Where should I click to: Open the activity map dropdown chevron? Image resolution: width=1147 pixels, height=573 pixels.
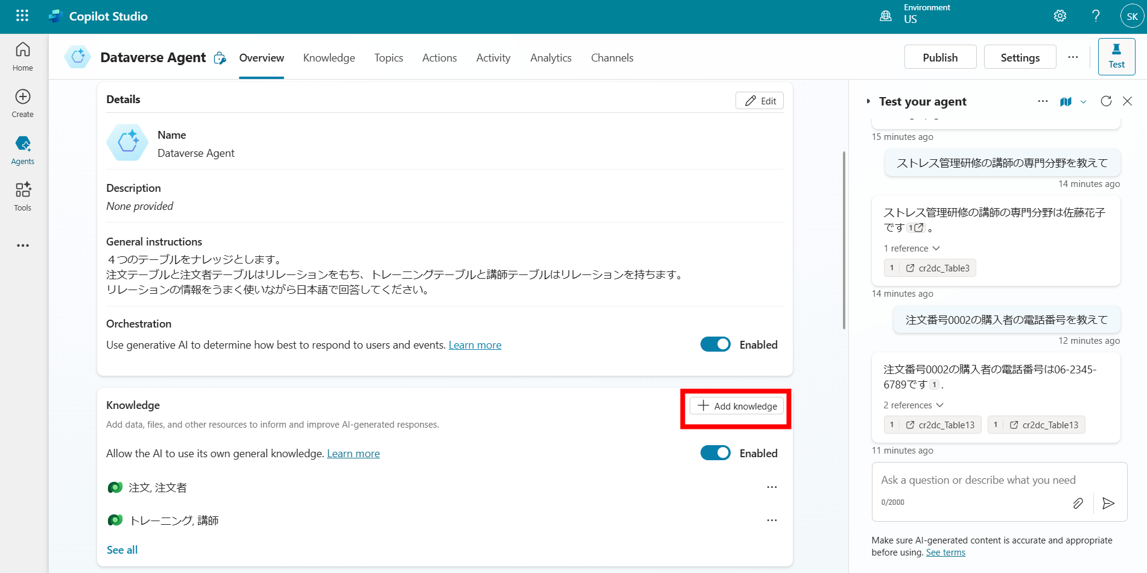click(x=1083, y=101)
